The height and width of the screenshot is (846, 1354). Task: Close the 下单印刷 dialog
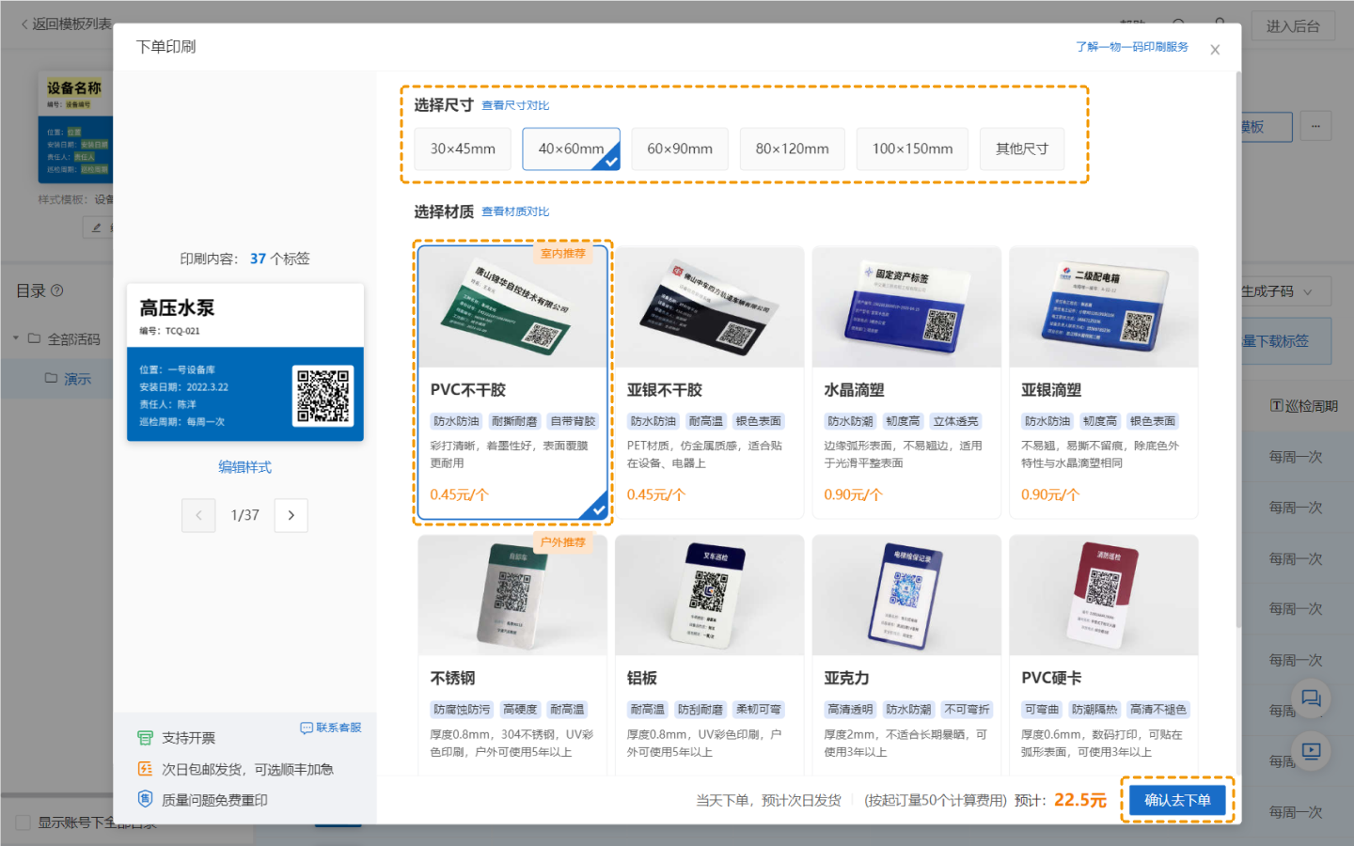point(1215,50)
